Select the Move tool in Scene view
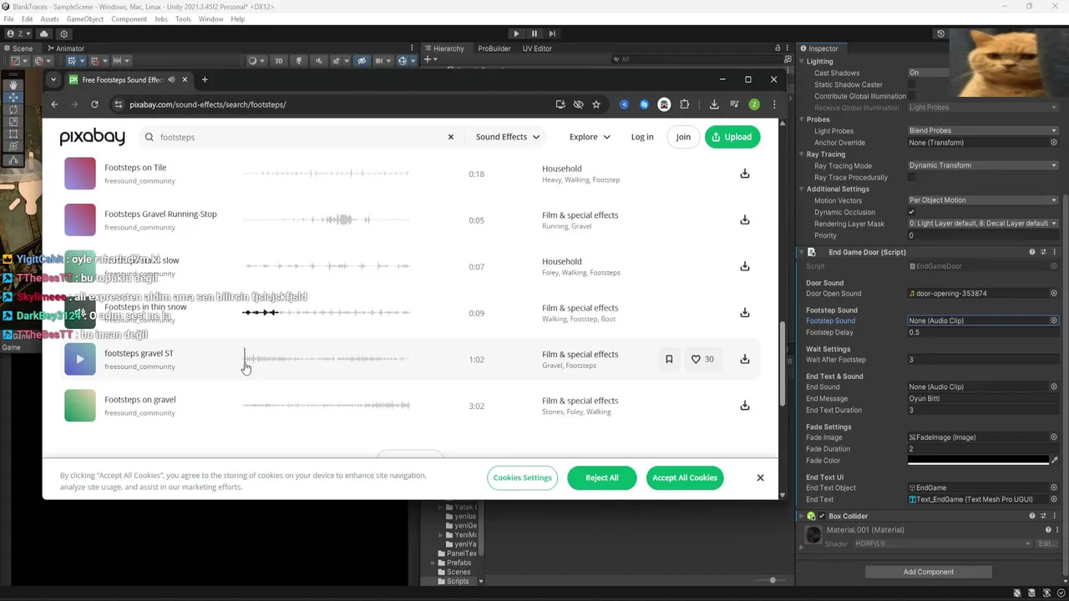 13,98
